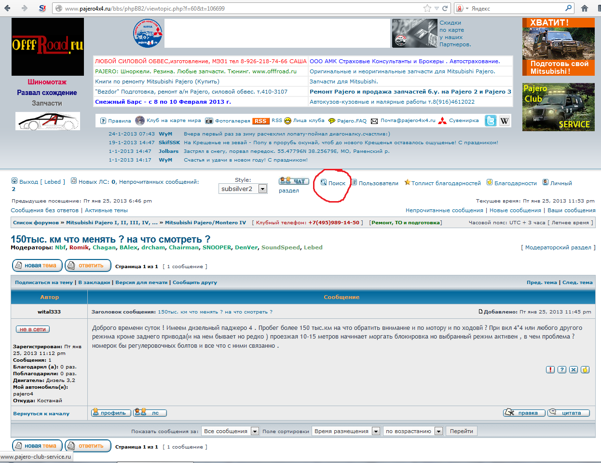Image resolution: width=601 pixels, height=463 pixels.
Task: Open Непрочитанные сообщения link
Action: click(444, 210)
